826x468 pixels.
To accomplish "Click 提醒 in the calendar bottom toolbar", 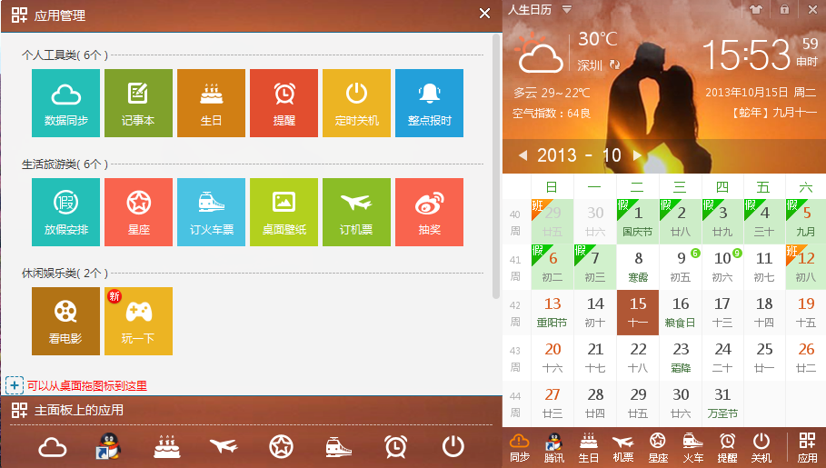I will pyautogui.click(x=727, y=448).
